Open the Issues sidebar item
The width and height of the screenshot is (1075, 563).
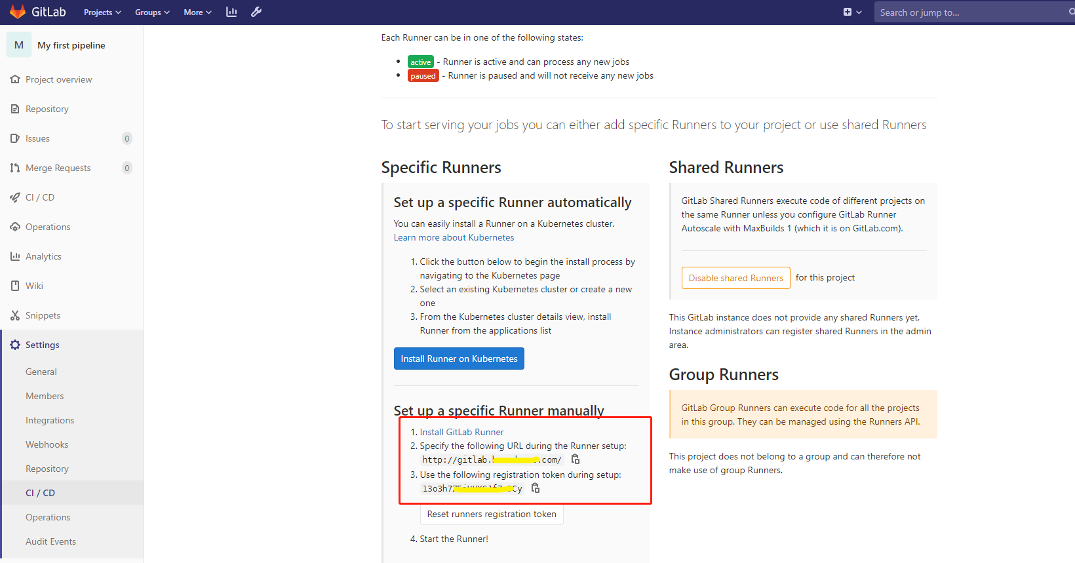click(37, 138)
